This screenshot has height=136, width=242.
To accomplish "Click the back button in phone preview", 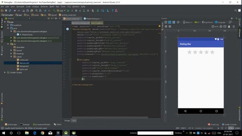I will 185,111.
